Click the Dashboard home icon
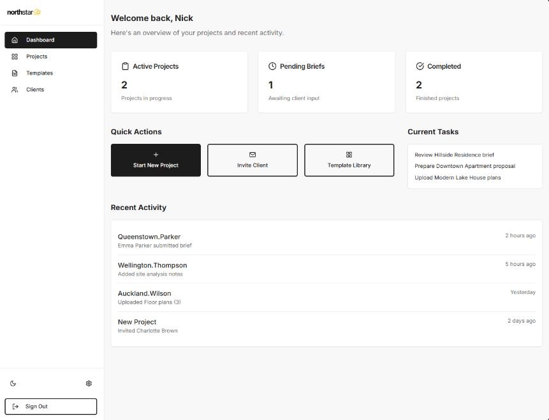The height and width of the screenshot is (420, 549). click(x=15, y=40)
